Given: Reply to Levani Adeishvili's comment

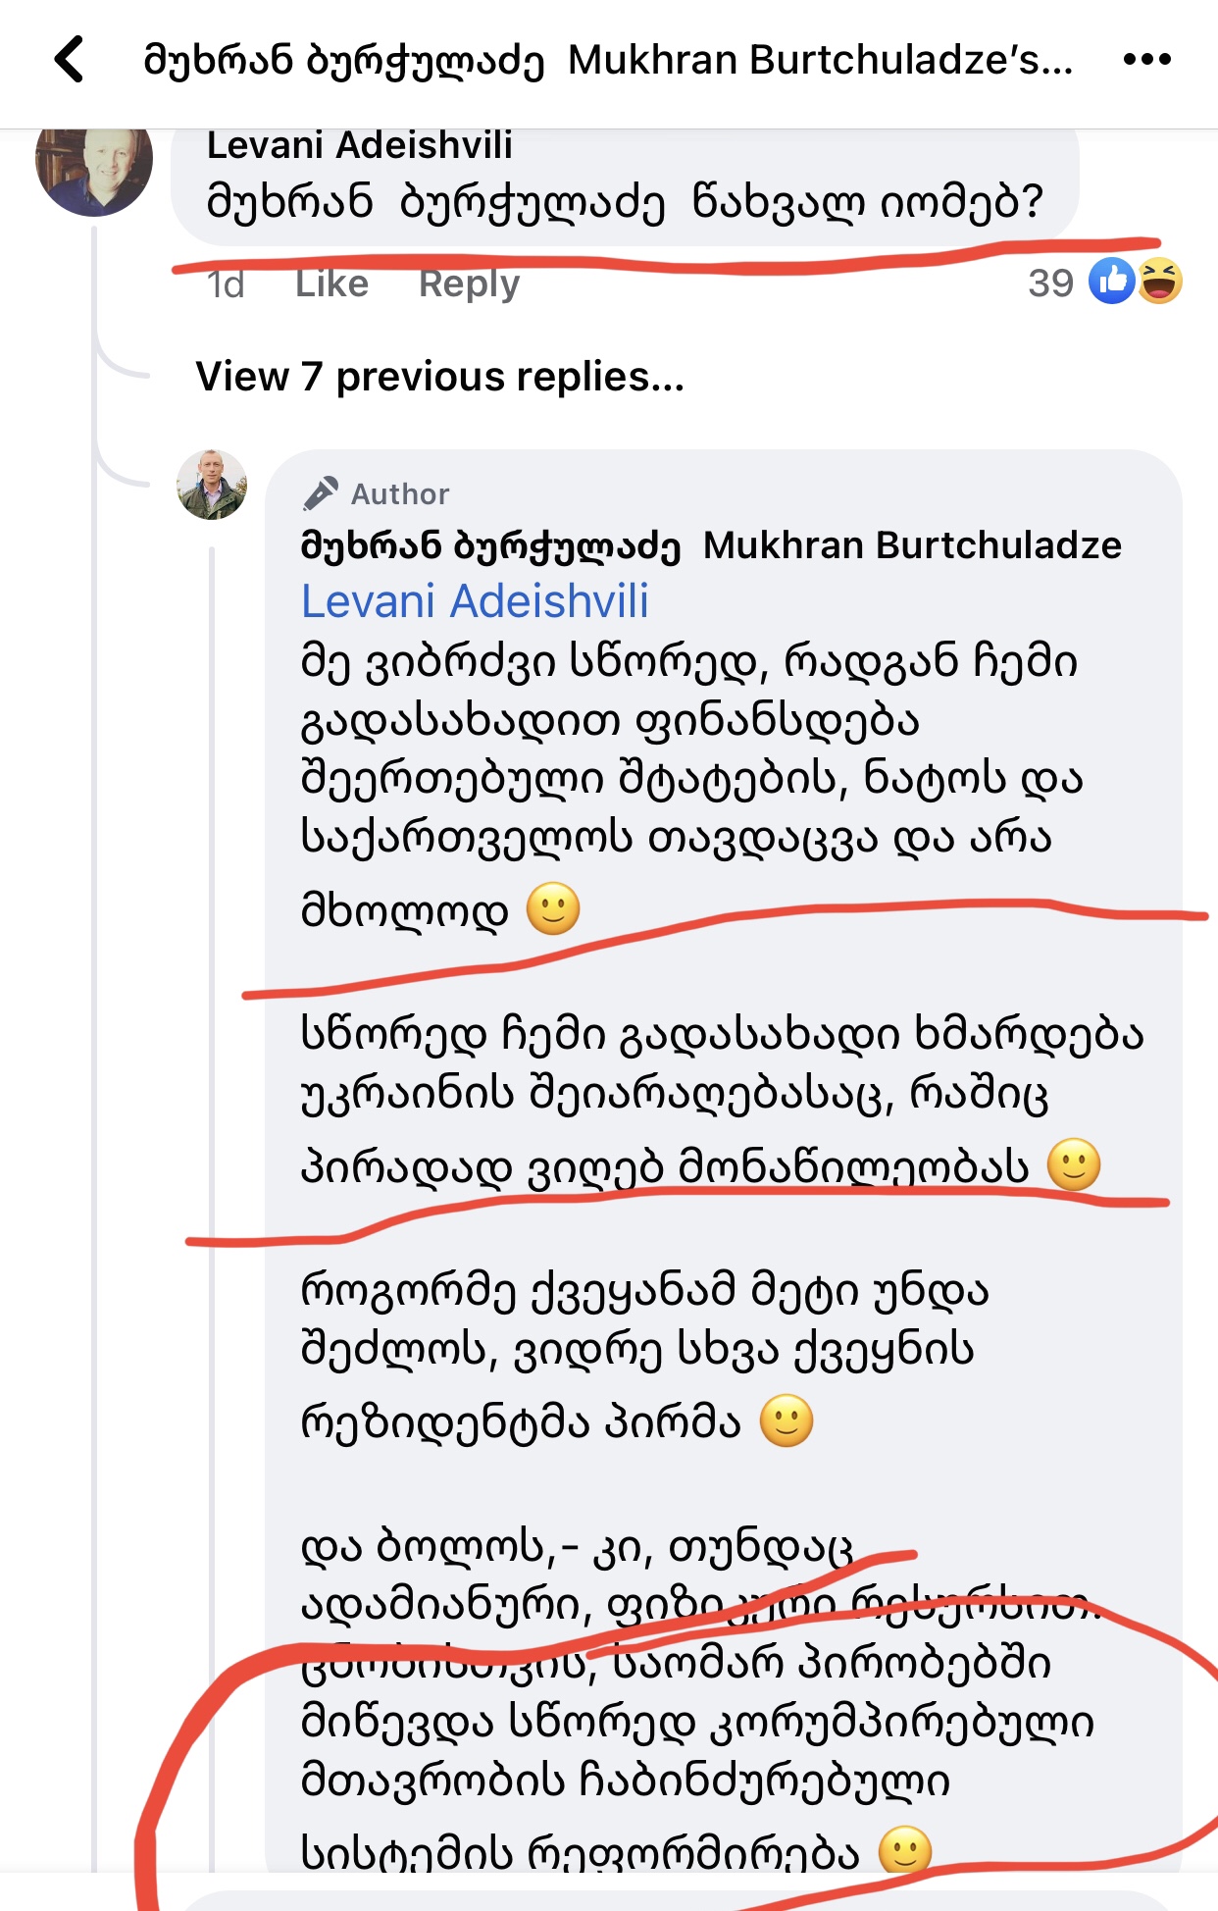Looking at the screenshot, I should [469, 284].
